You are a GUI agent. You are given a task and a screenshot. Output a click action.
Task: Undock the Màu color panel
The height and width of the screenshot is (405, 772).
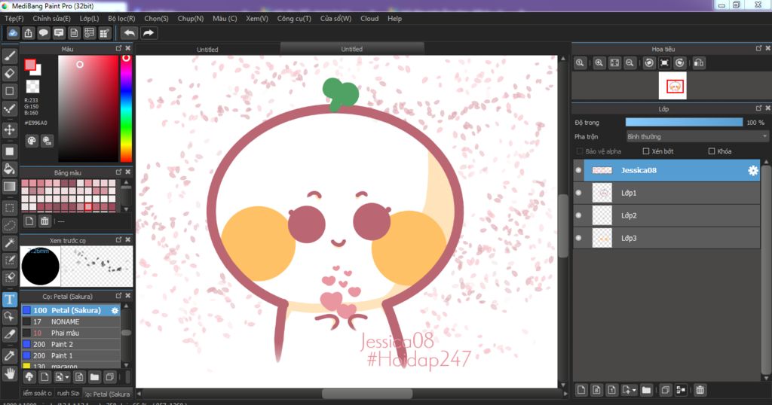[x=118, y=48]
